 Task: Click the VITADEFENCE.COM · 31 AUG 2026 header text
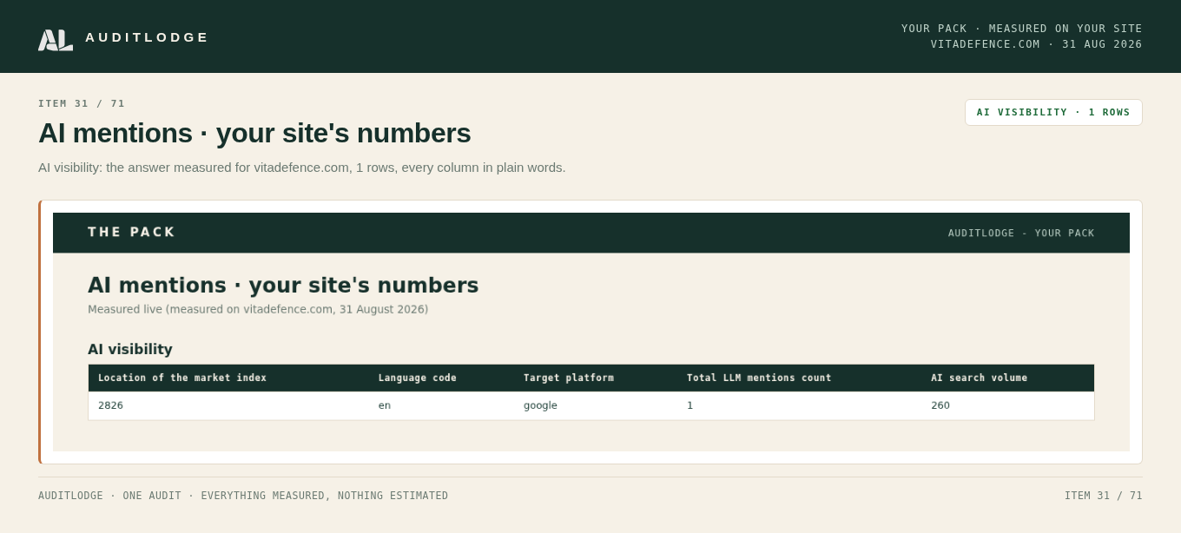pos(1037,44)
